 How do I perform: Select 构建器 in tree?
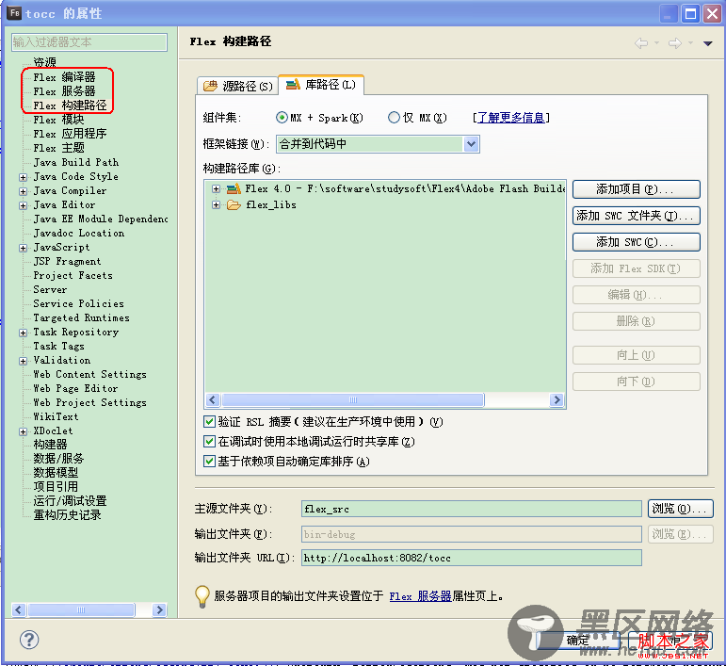50,445
